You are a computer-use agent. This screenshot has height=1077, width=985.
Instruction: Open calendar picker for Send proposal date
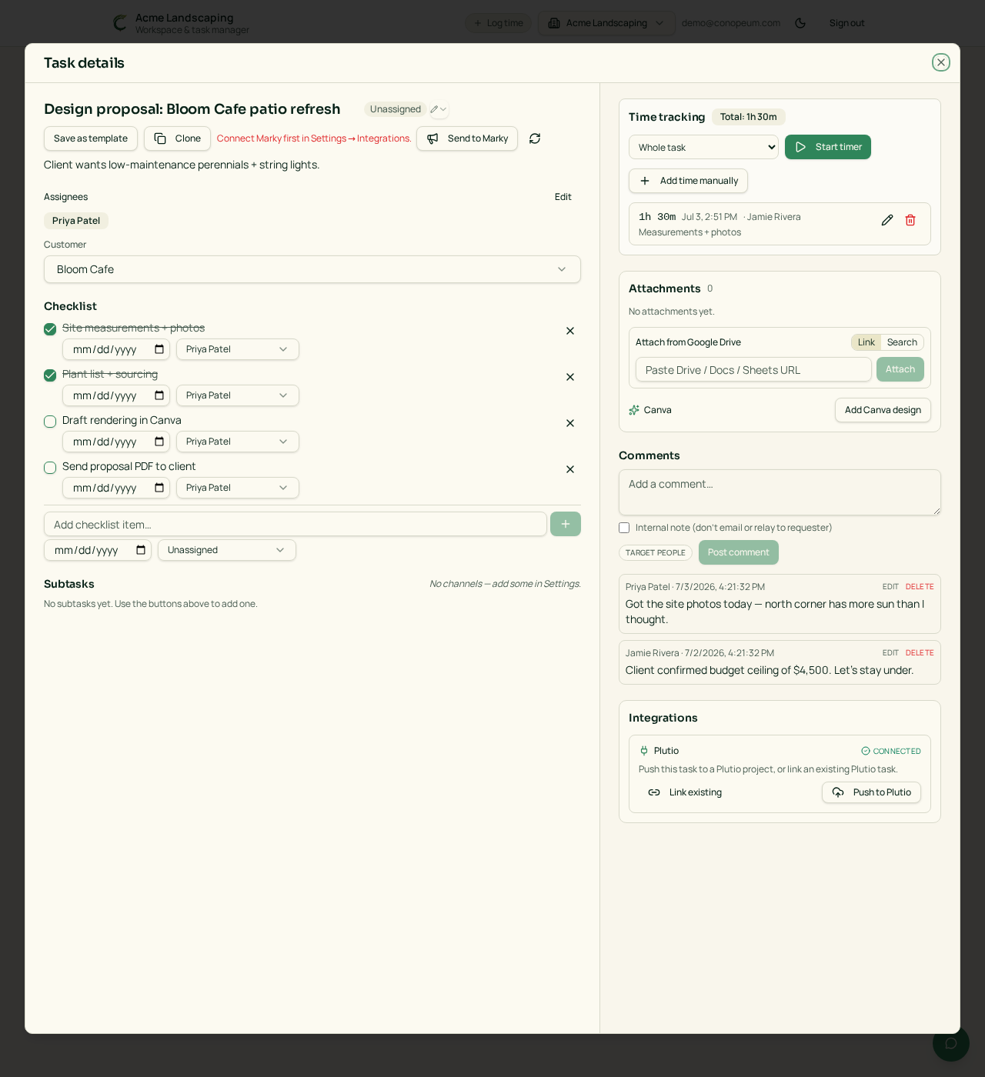(x=159, y=488)
